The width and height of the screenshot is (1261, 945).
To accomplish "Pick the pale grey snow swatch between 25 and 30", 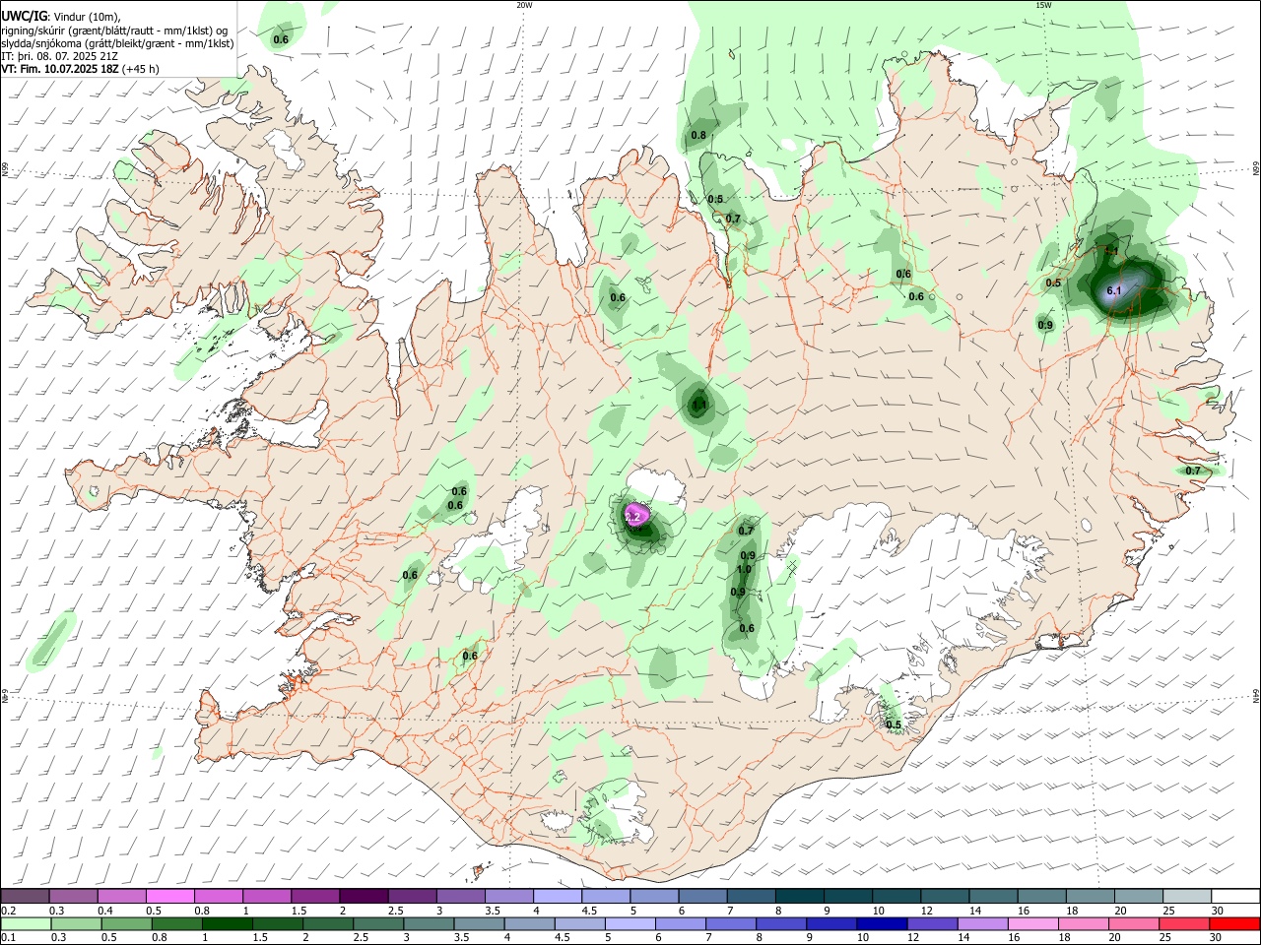I will [1187, 897].
